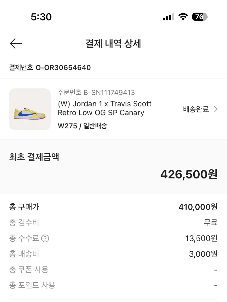Tap the 결제 내역 상세 page title

point(113,44)
